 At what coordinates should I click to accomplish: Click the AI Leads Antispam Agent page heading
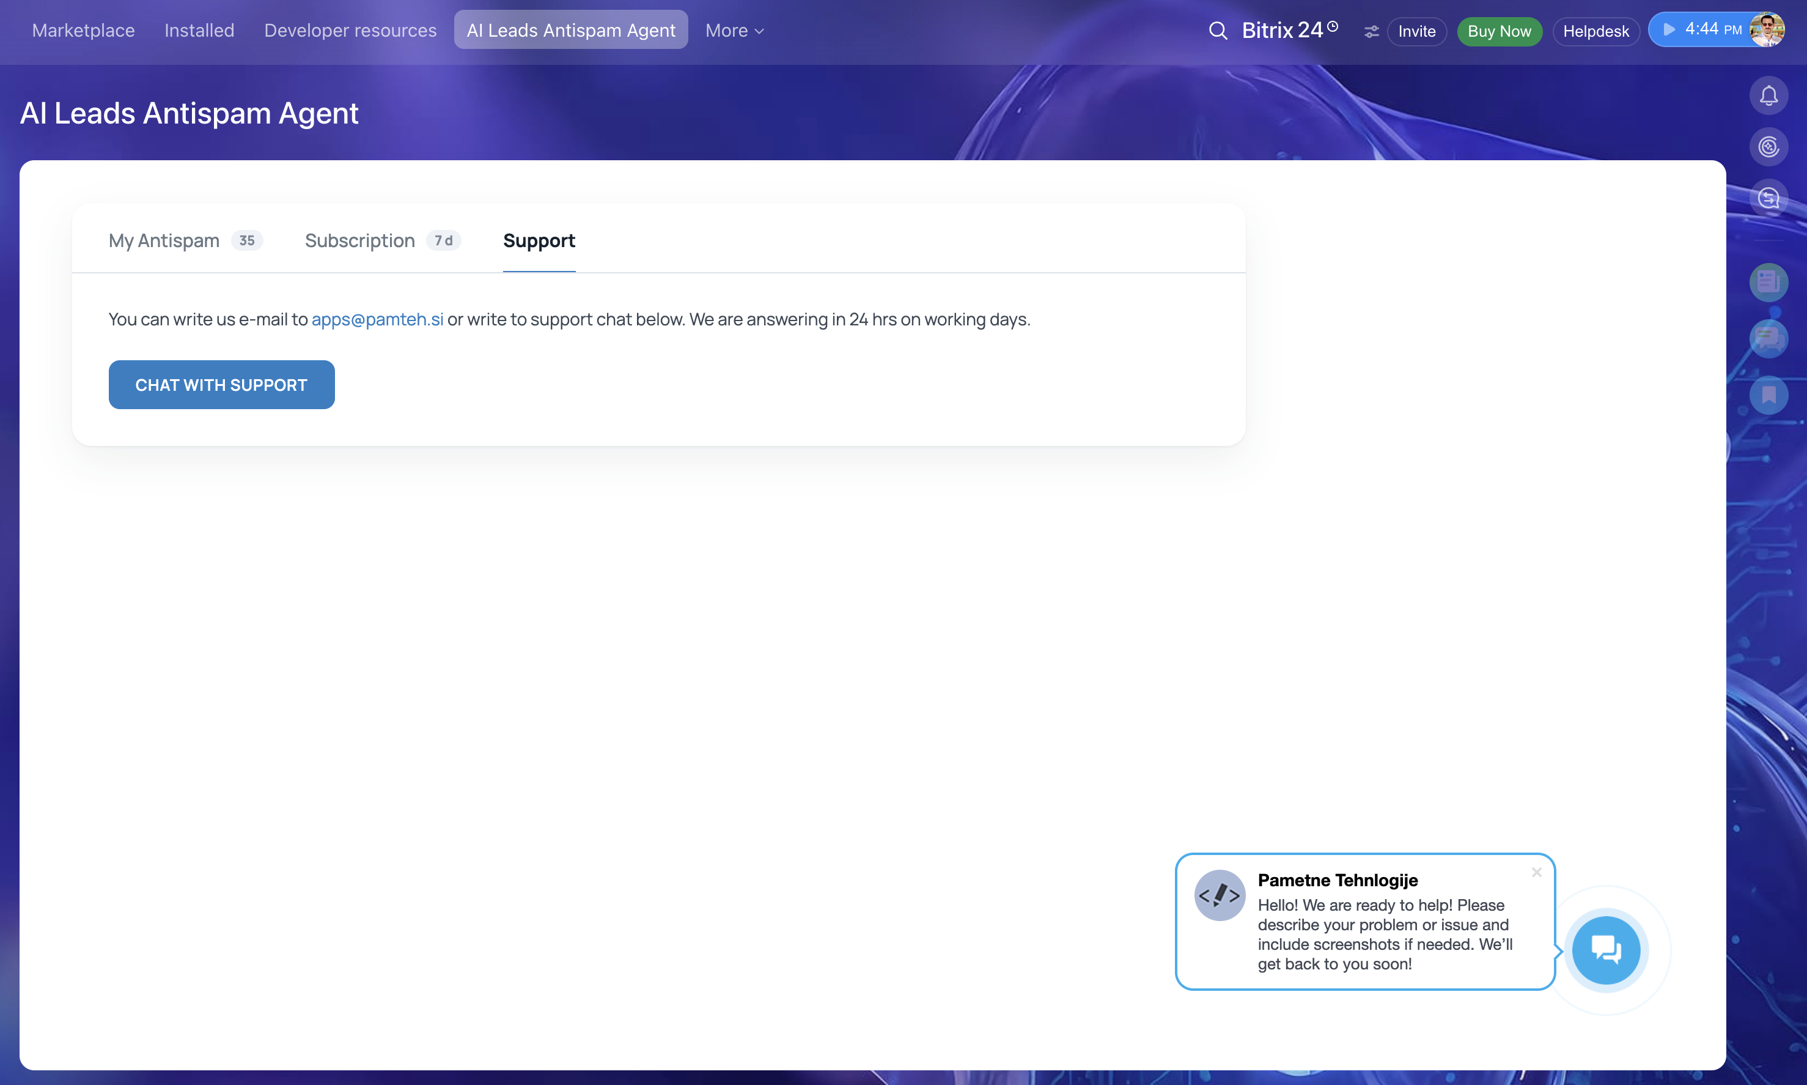click(190, 113)
